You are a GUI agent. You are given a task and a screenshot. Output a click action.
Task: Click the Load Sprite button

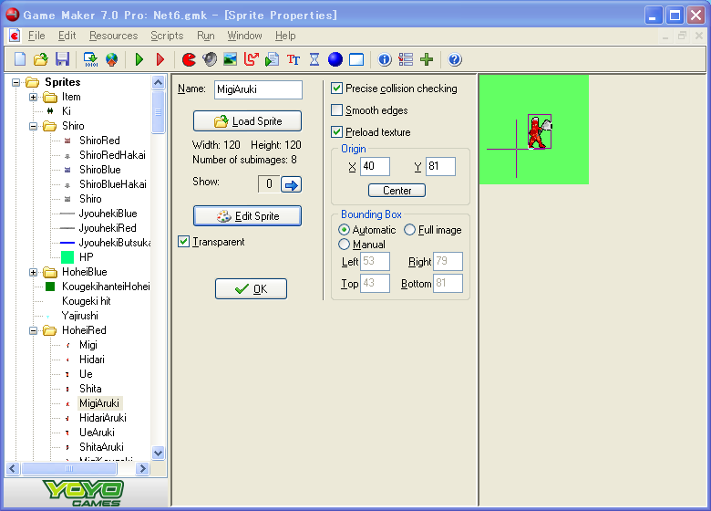[x=247, y=121]
